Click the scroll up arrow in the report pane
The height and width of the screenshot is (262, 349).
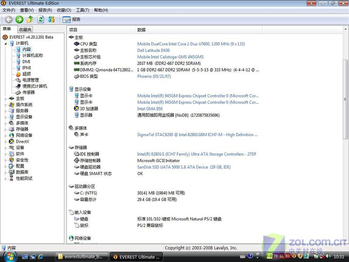pos(345,29)
